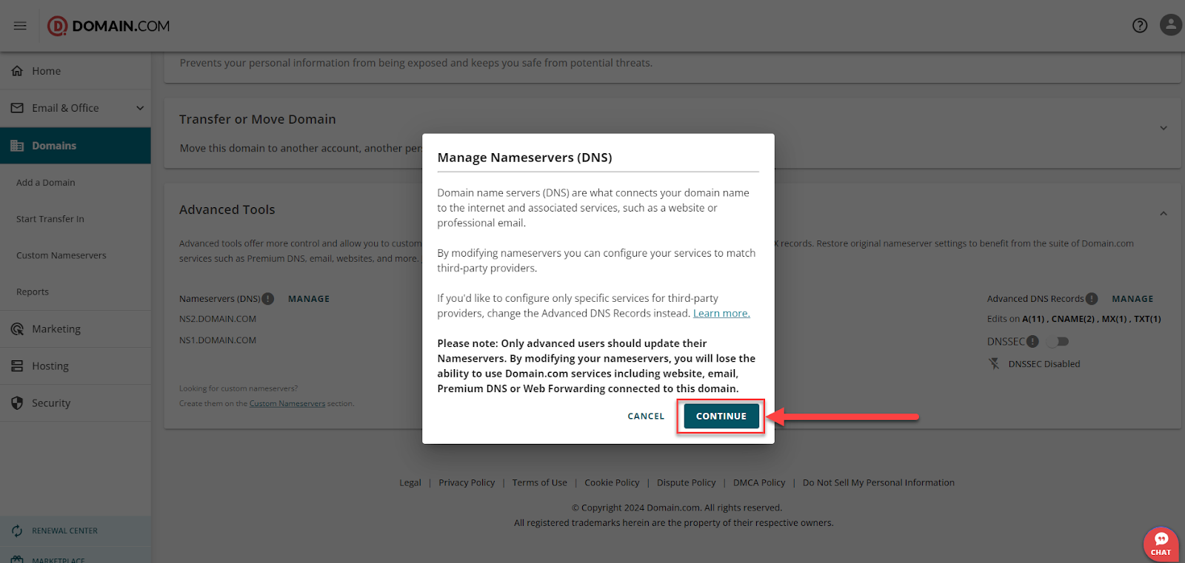1185x563 pixels.
Task: Toggle the DNSSEC switch
Action: point(1058,342)
